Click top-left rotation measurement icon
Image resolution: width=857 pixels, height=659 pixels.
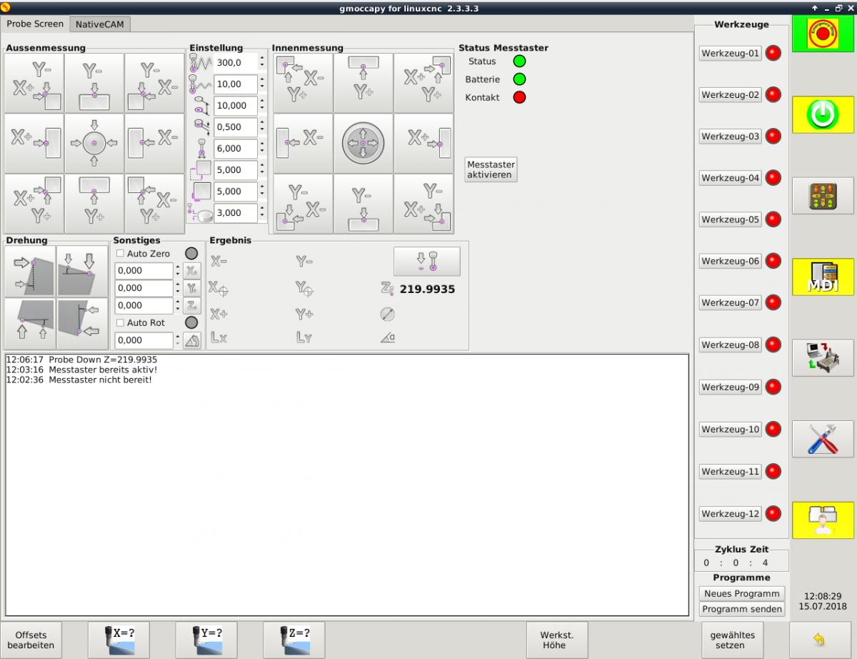[x=31, y=271]
